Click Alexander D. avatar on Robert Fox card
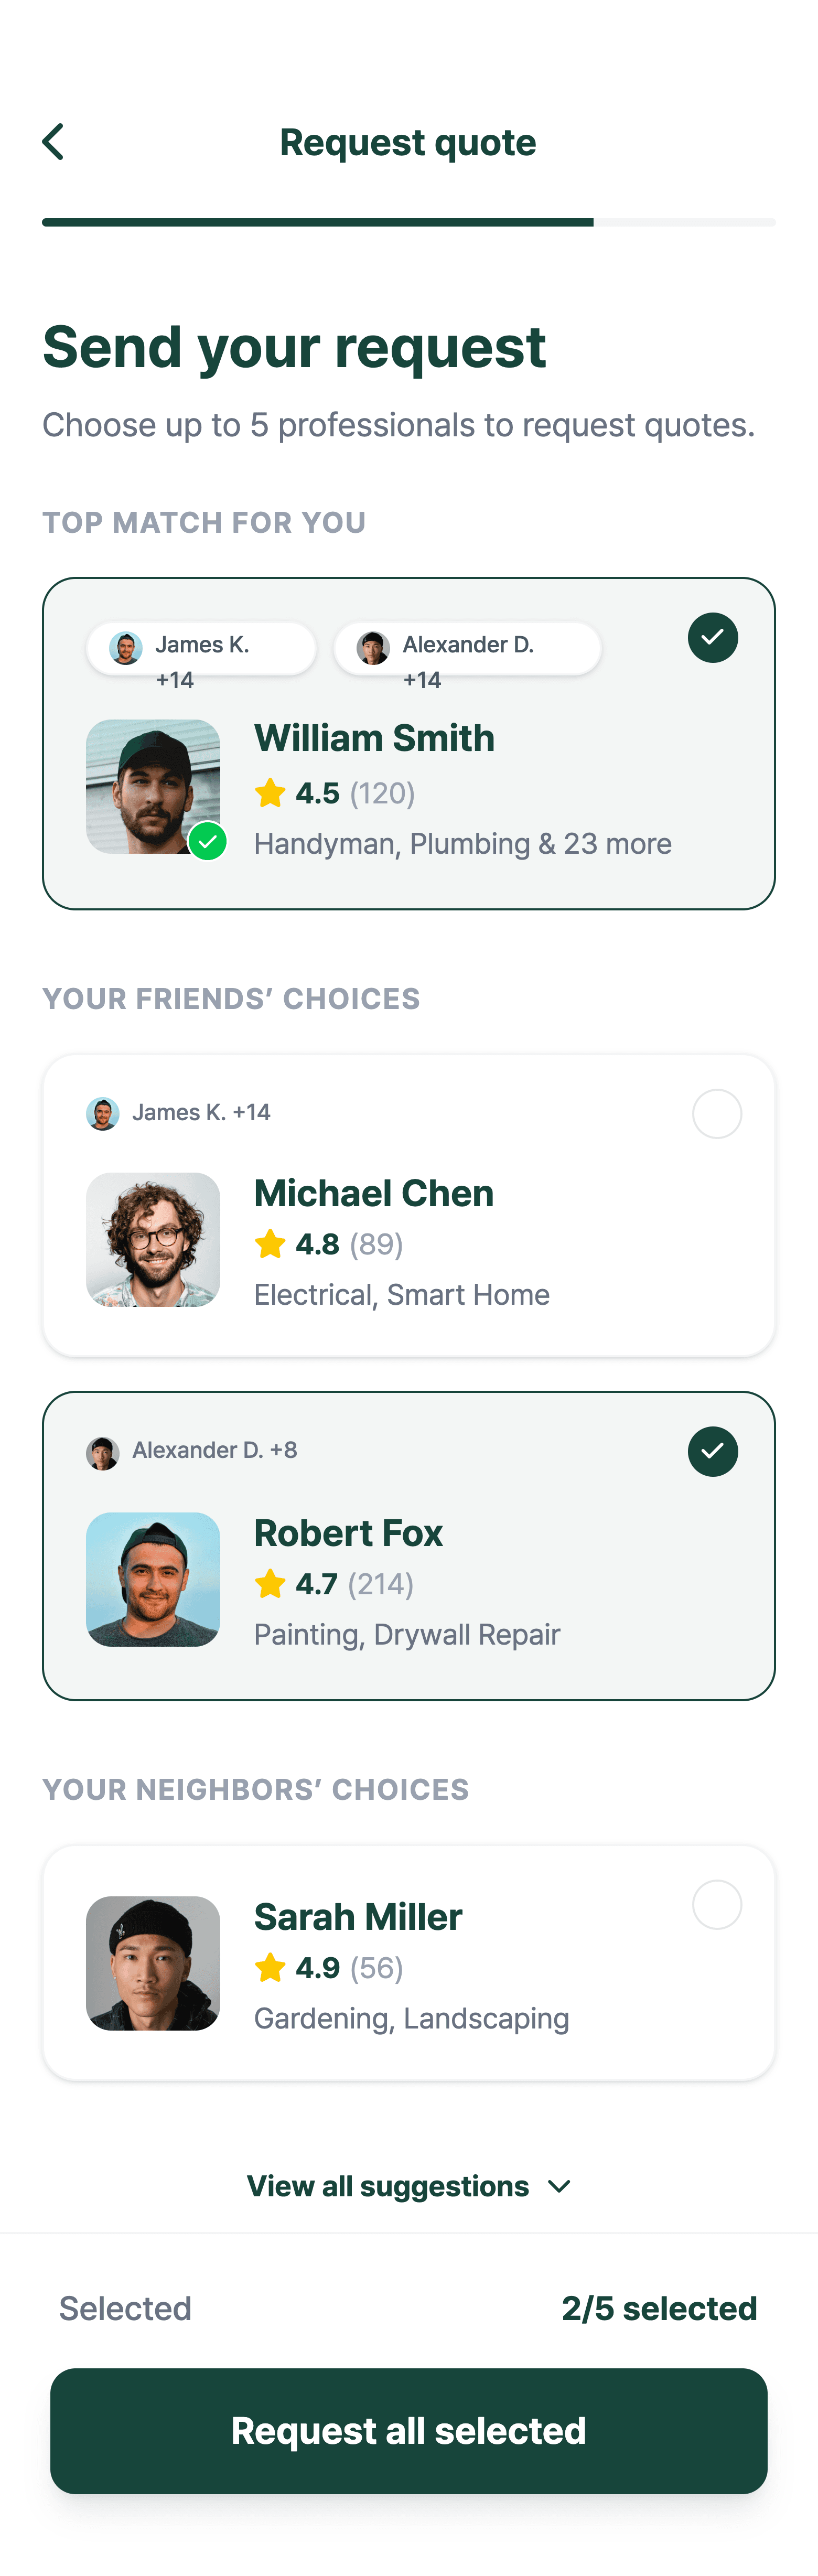Screen dimensions: 818x2576 (x=103, y=1452)
